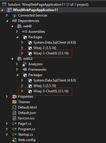Viewport: 106px width, 143px height.
Task: Expand Wisej-3-ChartJS package under net48
Action: [x=22, y=53]
